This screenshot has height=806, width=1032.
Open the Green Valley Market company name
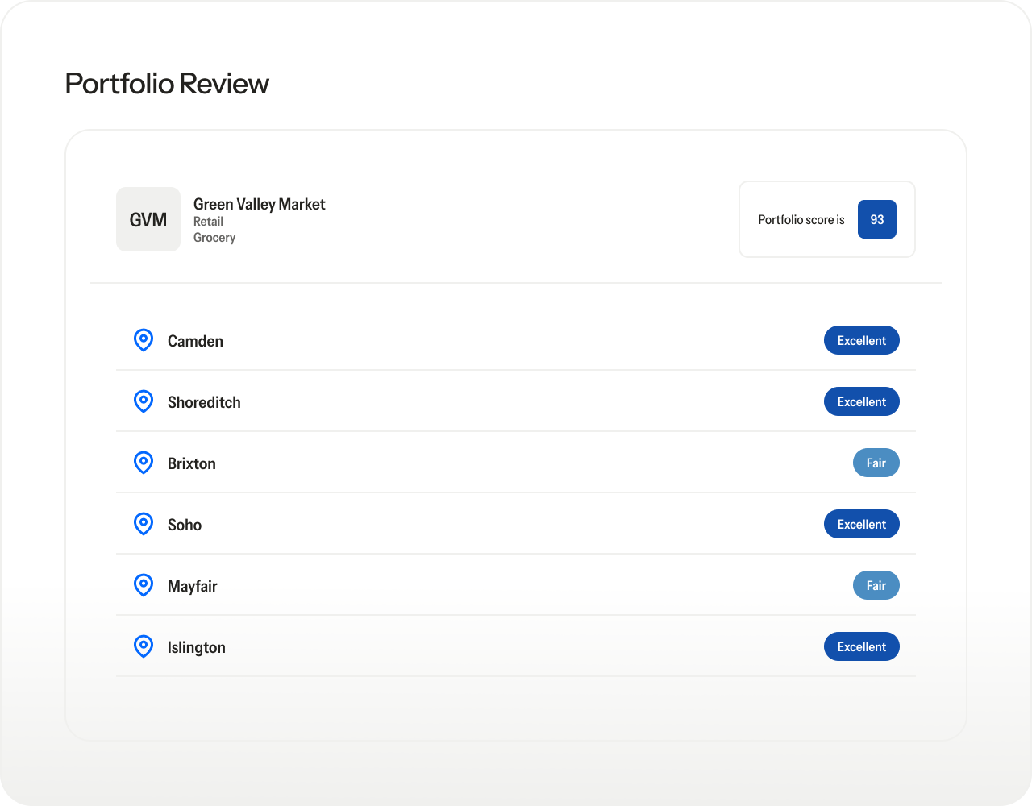click(x=259, y=204)
